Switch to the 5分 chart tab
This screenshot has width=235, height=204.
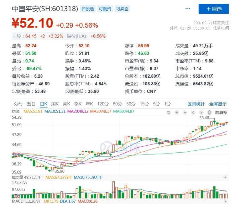156,104
